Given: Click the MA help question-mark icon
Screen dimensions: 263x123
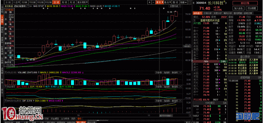Looking at the screenshot, I should tap(28, 6).
